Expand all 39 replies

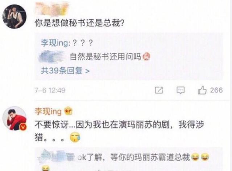point(65,71)
